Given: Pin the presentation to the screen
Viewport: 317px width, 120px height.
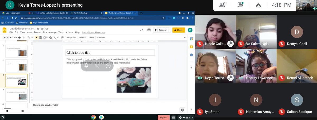Looking at the screenshot, I should point(86,66).
